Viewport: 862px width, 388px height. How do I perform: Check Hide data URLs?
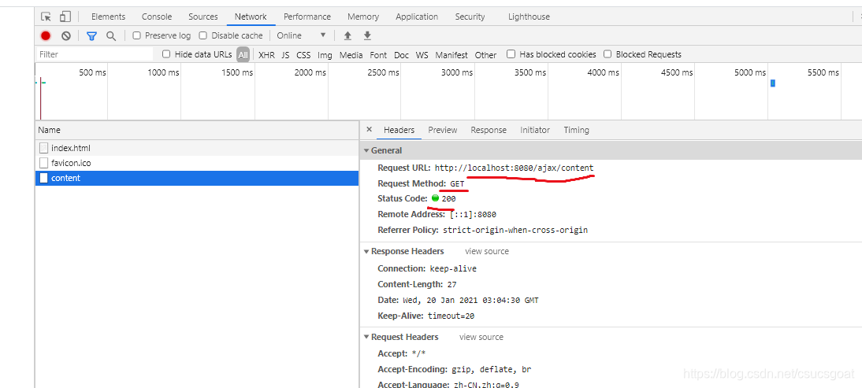[166, 54]
